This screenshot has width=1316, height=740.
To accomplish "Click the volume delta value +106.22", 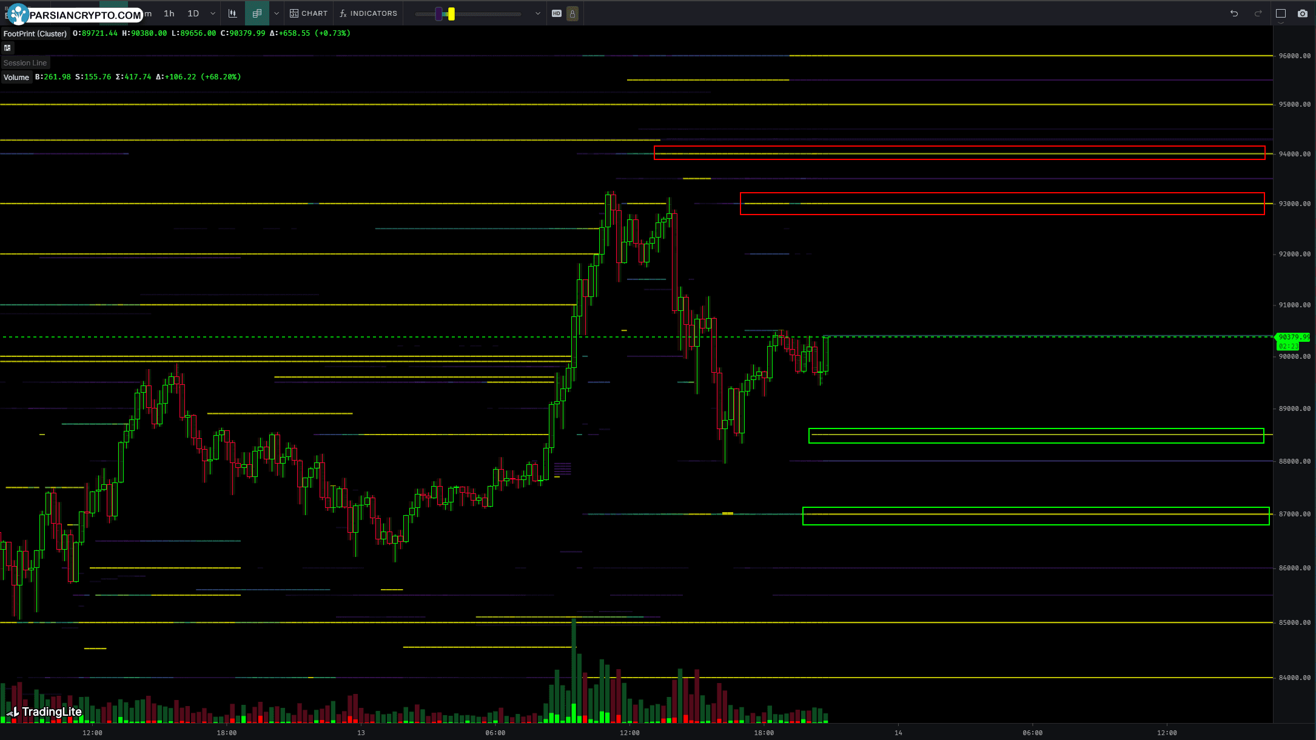I will click(180, 77).
